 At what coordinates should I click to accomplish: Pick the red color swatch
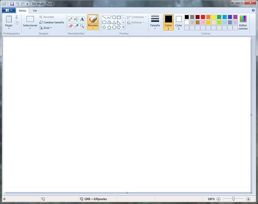pyautogui.click(x=203, y=17)
